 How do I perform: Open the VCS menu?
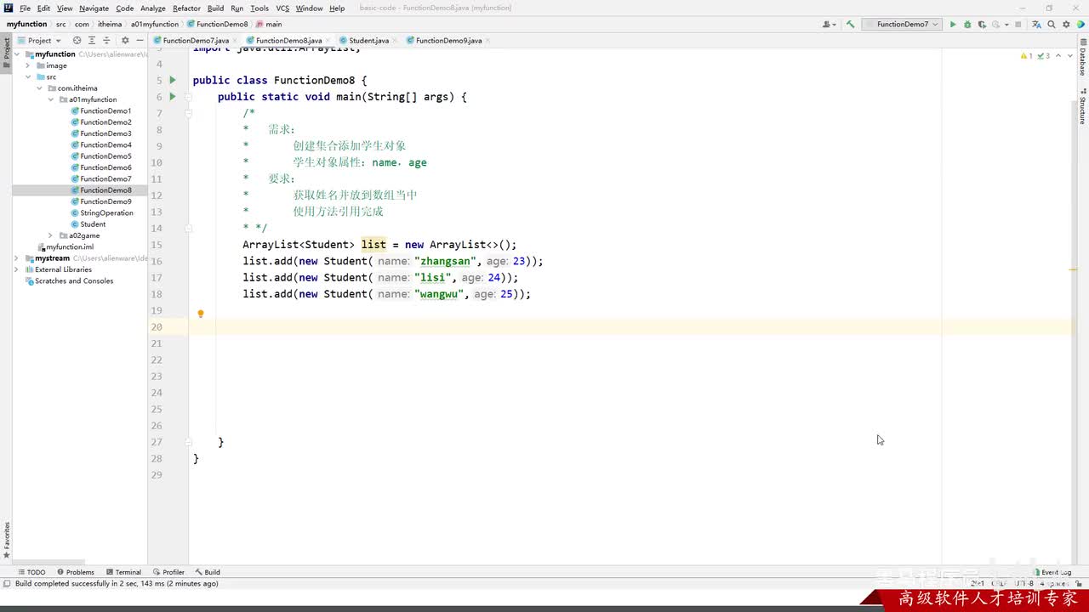pos(282,8)
